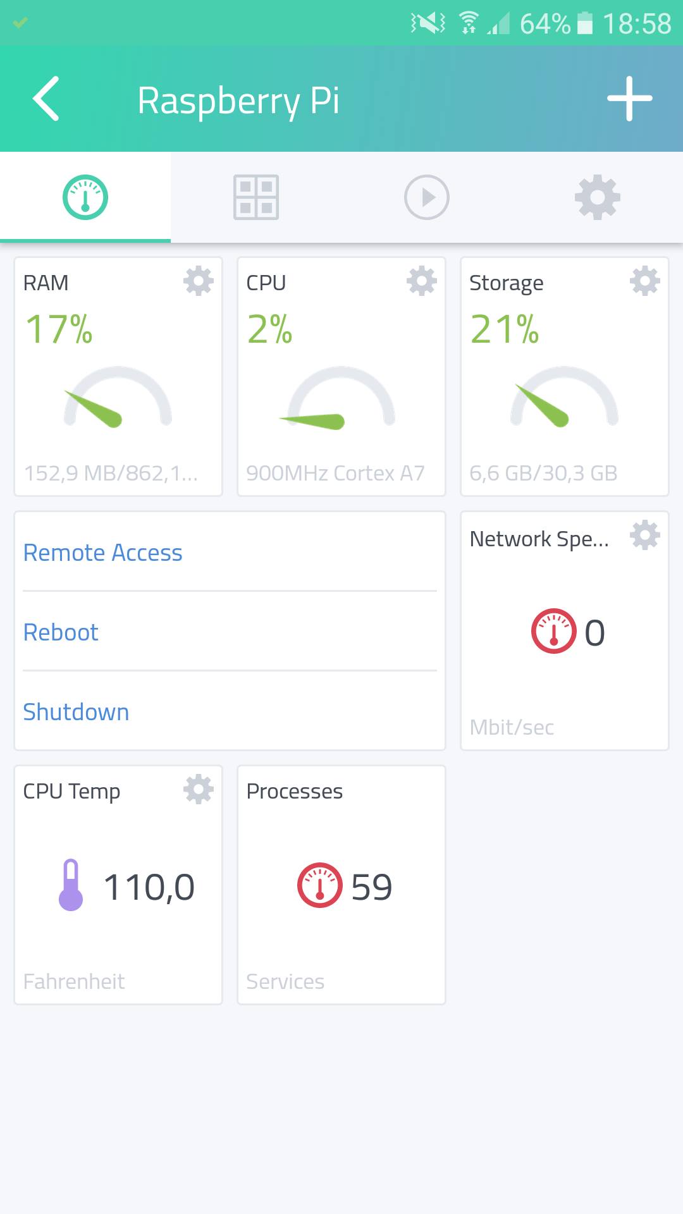
Task: Tap the Storage usage gauge
Action: coord(564,396)
